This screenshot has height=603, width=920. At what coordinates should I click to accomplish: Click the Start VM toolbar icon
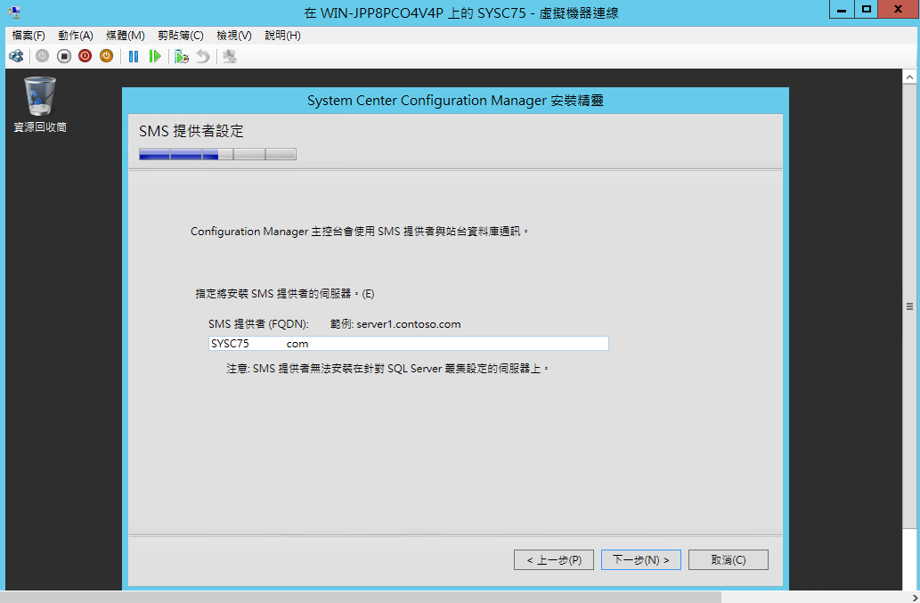click(42, 56)
